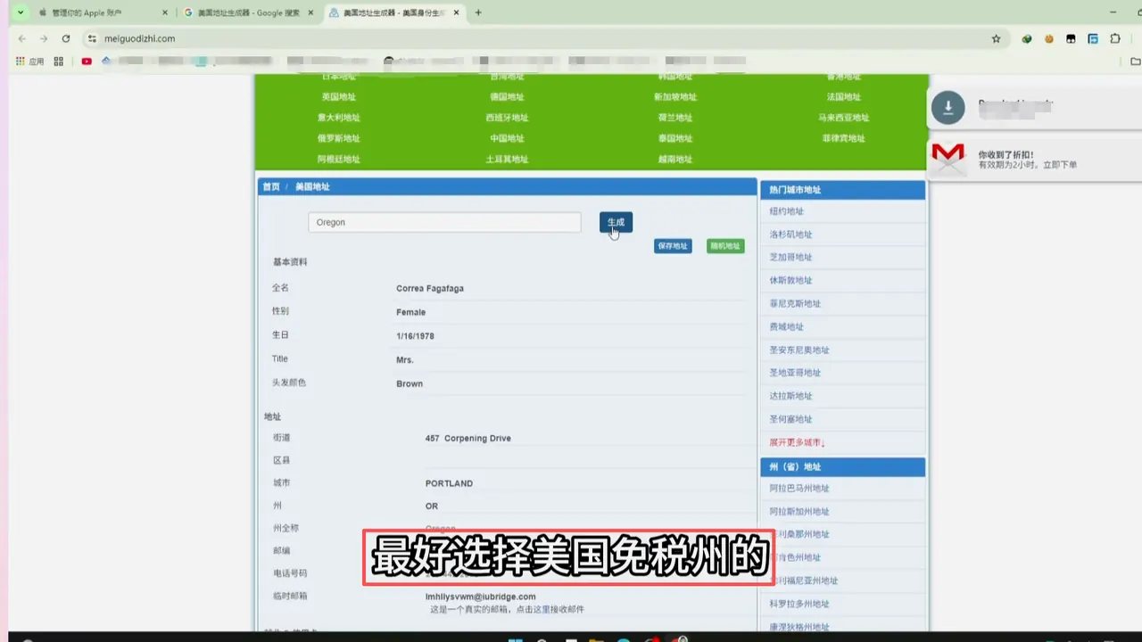Viewport: 1142px width, 642px height.
Task: Click the Gmail notification icon
Action: tap(948, 158)
